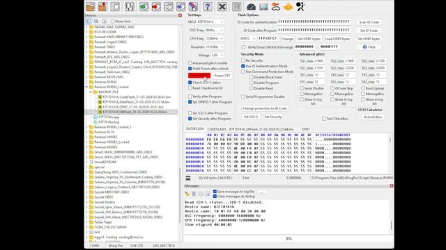The width and height of the screenshot is (446, 250).
Task: Open help with the question mark icon
Action: (208, 6)
